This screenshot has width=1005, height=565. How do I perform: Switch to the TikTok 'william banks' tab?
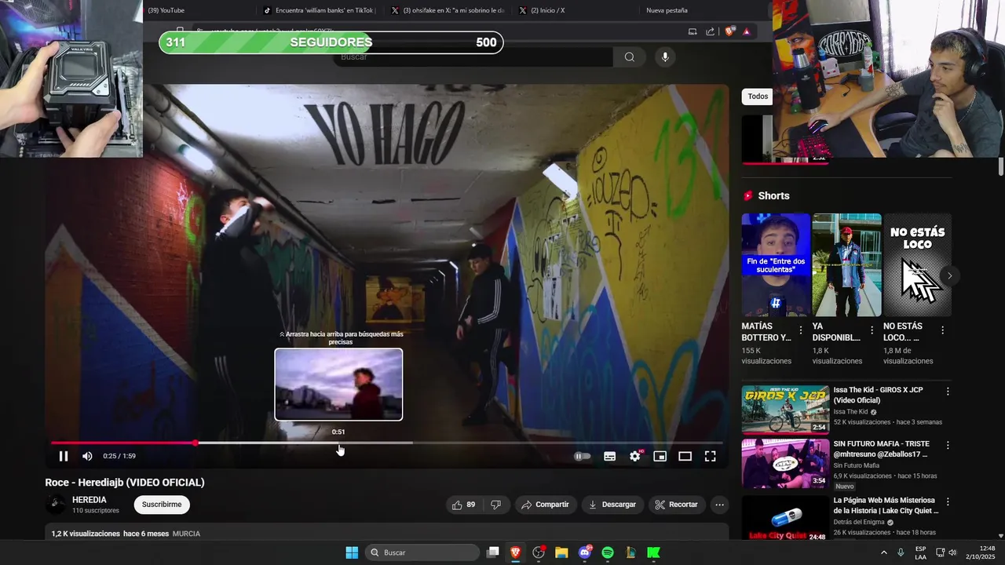coord(320,10)
